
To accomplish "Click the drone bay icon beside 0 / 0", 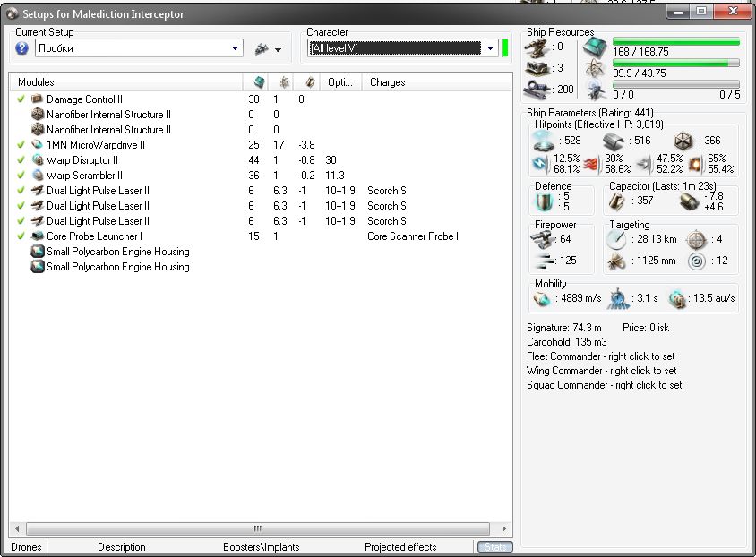I will 596,90.
